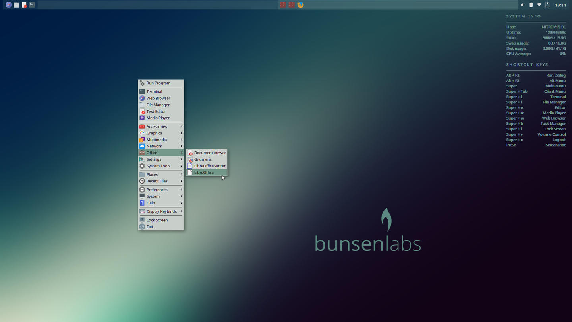Choose the highlighted LibreOffice entry
This screenshot has width=572, height=322.
tap(207, 173)
